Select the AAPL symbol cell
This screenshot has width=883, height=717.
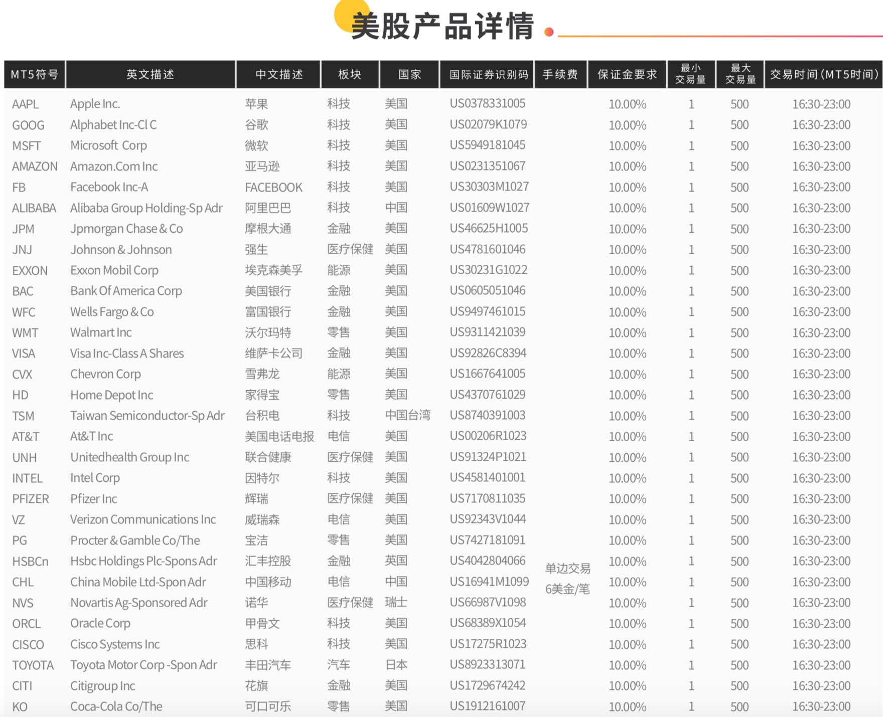[x=25, y=104]
